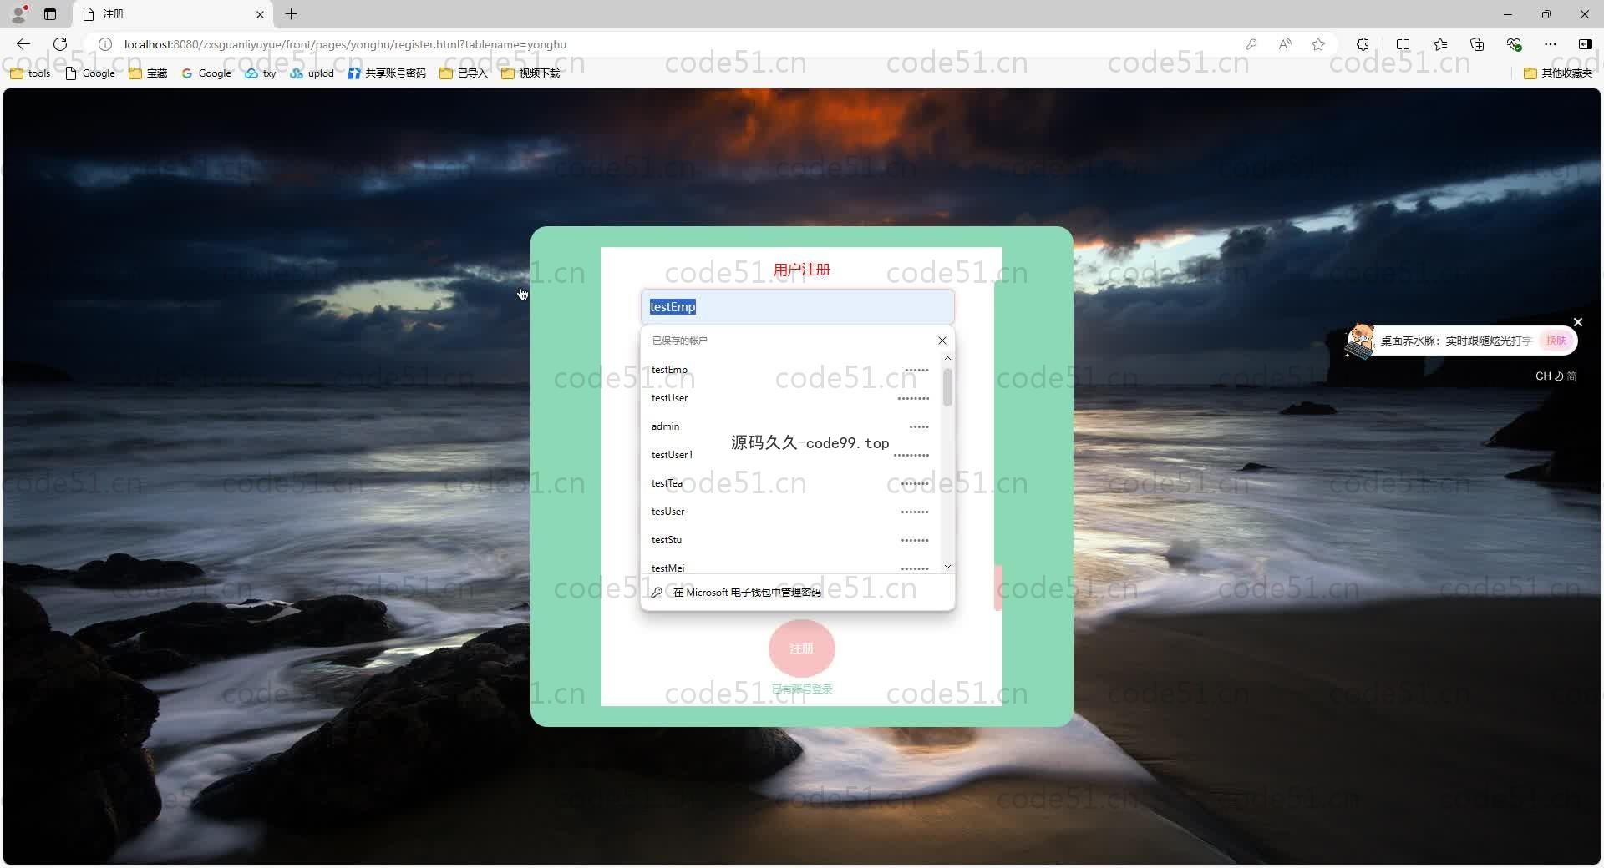1604x868 pixels.
Task: Refresh the current page
Action: 60,44
